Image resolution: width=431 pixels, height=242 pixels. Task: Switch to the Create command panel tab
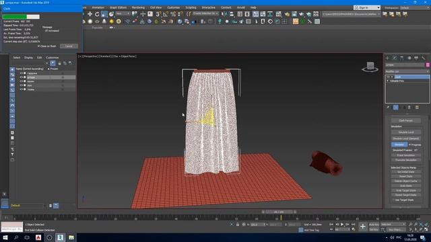388,58
